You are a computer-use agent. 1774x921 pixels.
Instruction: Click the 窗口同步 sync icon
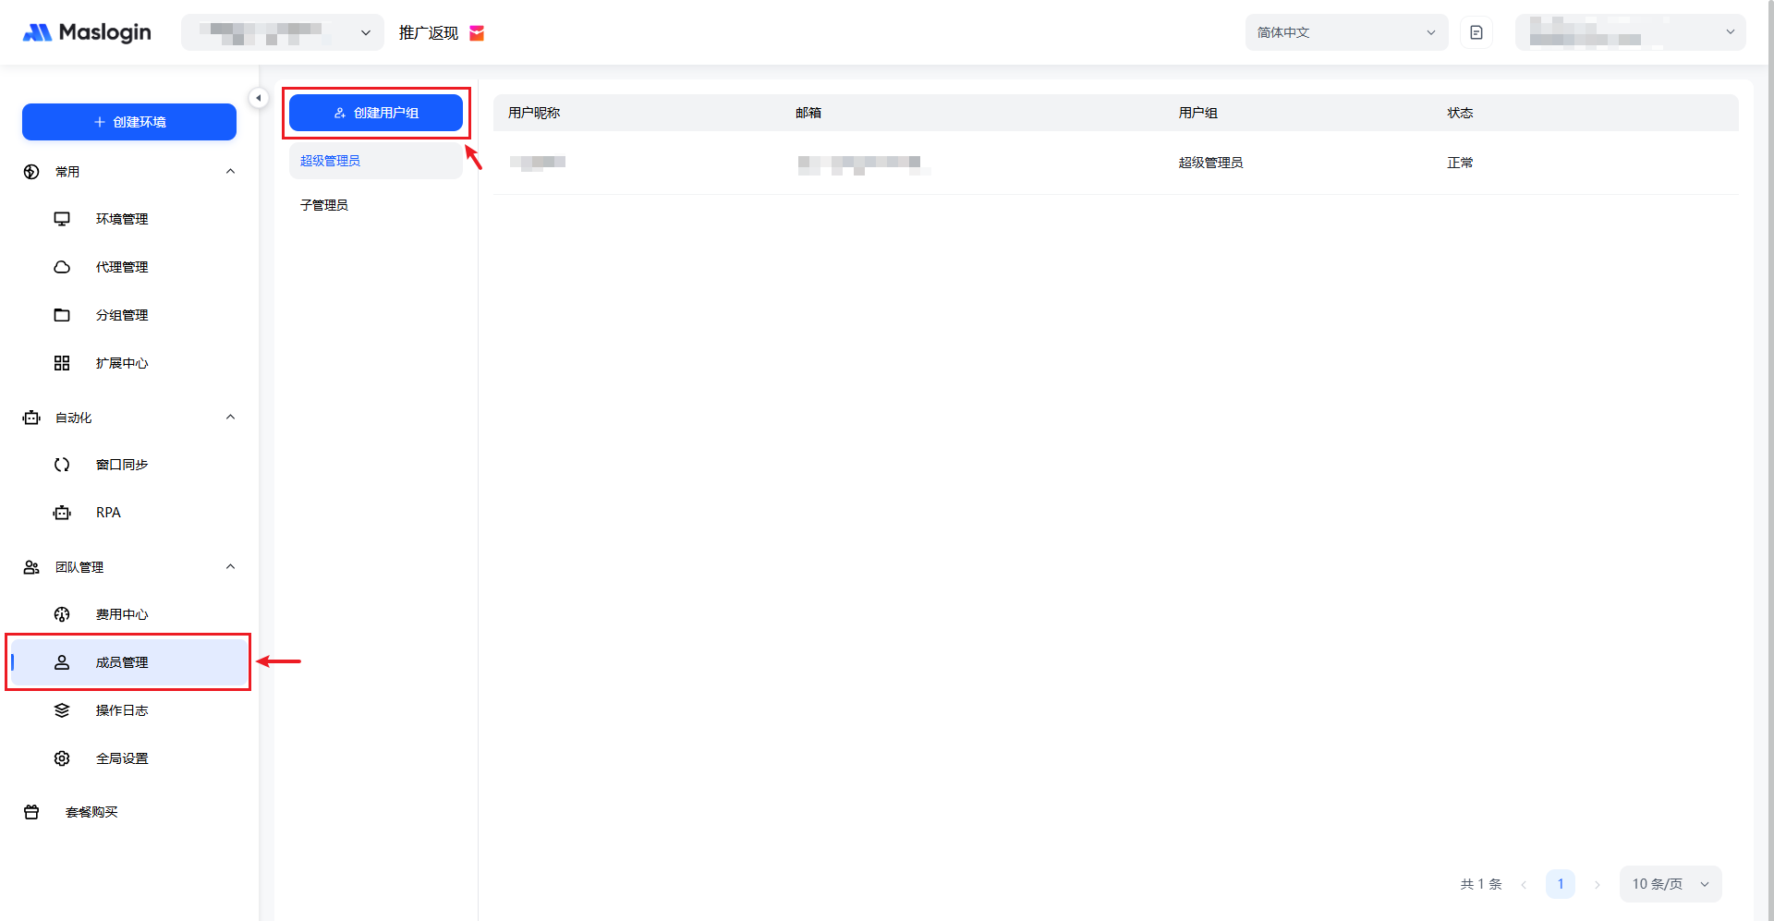[x=62, y=465]
